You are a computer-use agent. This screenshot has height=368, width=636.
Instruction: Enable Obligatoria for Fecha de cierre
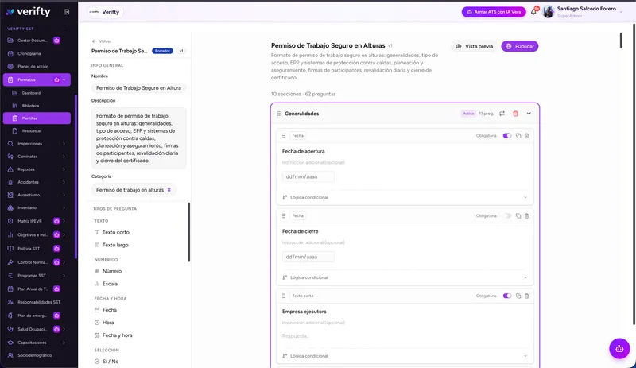pyautogui.click(x=507, y=216)
